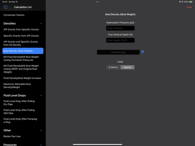Open Fluid Density/Mud Weight Increase
The width and height of the screenshot is (195, 146).
pos(22,78)
